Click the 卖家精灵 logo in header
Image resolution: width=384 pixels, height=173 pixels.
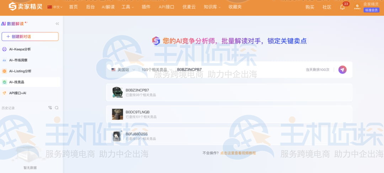point(26,7)
